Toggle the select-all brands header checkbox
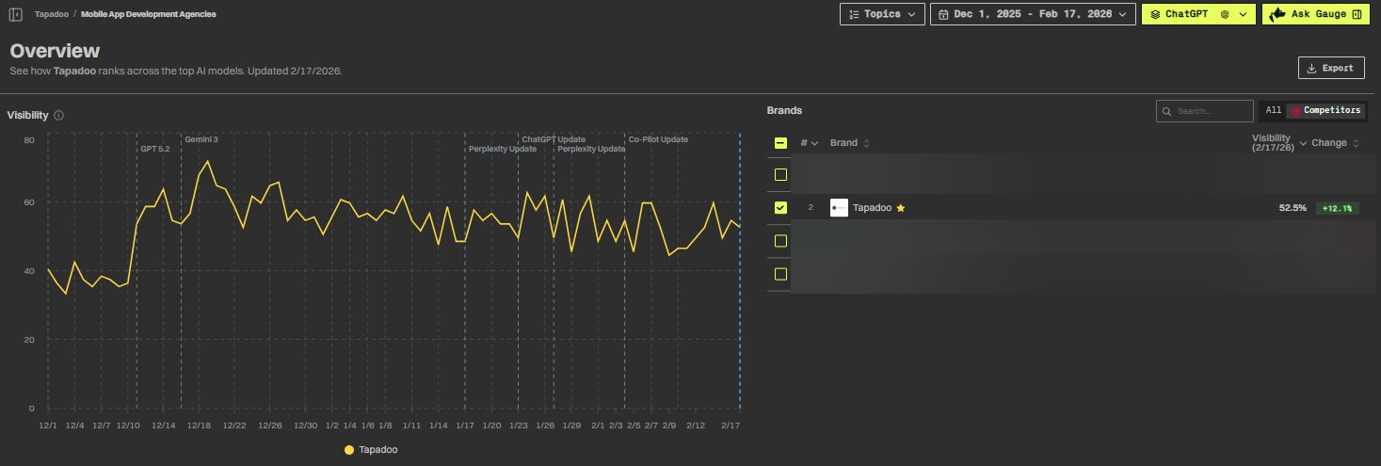 (x=780, y=143)
